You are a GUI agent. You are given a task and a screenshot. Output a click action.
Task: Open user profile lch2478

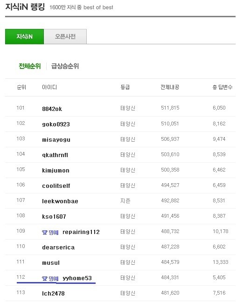click(53, 293)
